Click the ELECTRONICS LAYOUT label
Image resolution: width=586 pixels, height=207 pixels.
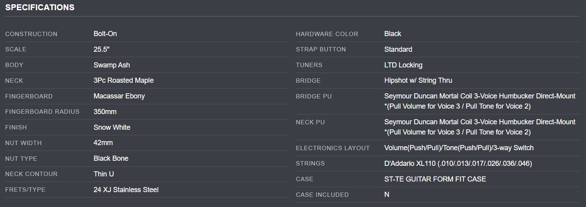coord(333,148)
